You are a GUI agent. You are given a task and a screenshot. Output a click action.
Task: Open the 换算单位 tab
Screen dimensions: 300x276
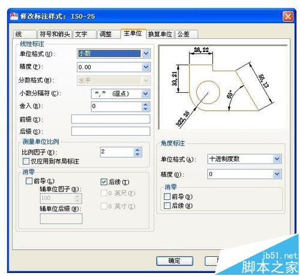click(160, 34)
